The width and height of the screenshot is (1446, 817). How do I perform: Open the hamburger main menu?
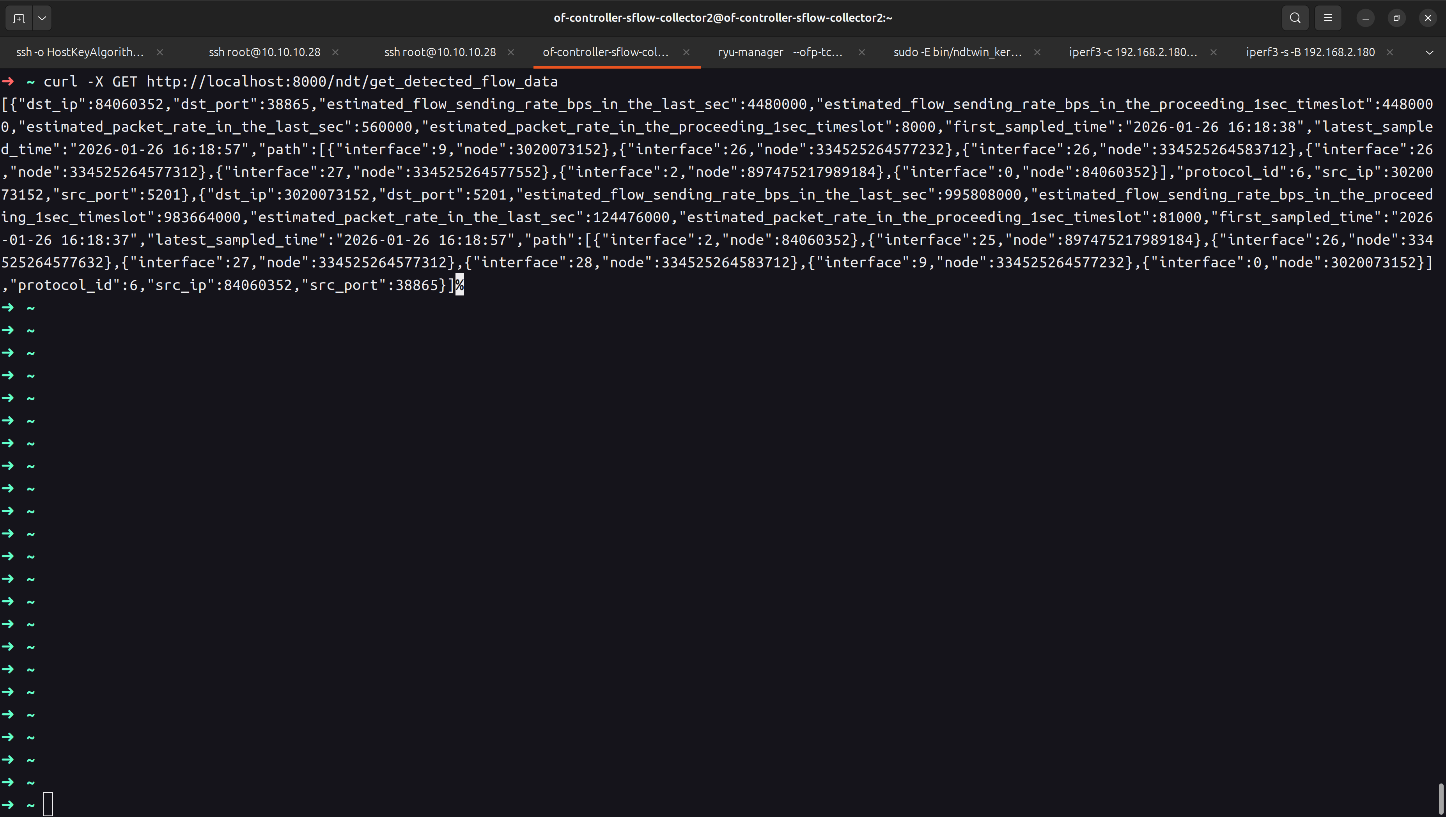click(x=1327, y=18)
